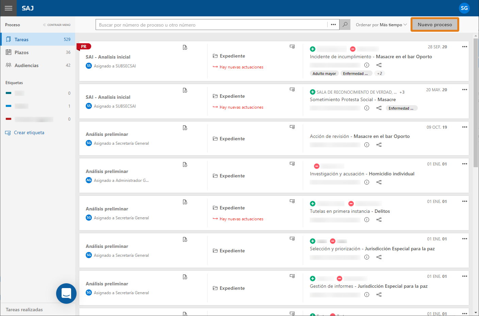Show info for Tutelas en primera instancia process
The width and height of the screenshot is (479, 316).
coord(367,220)
